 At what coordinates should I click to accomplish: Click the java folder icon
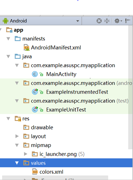point(18,56)
